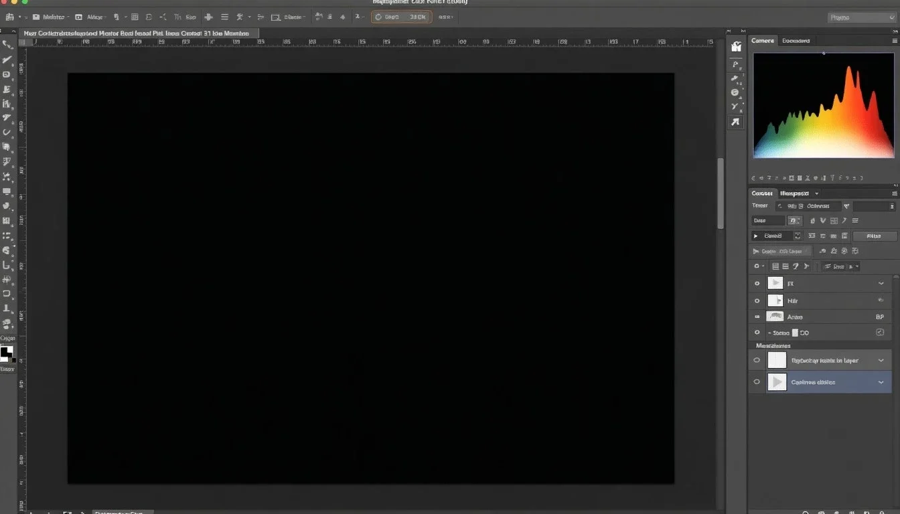Click the foreground/background color swatch
Screen dimensions: 900x514
tap(7, 353)
